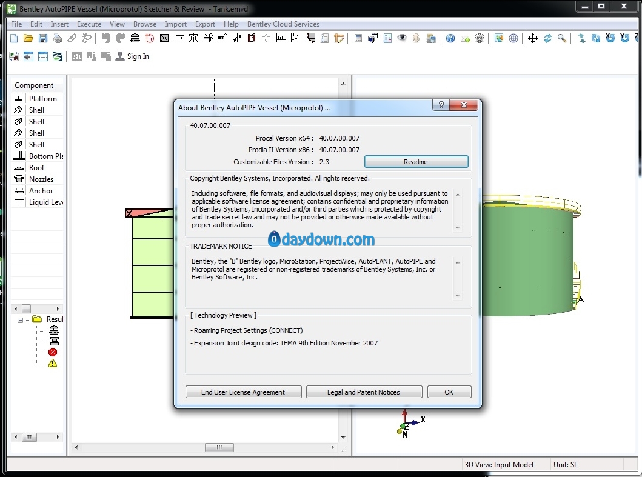Open the File menu
642x477 pixels.
pos(16,24)
